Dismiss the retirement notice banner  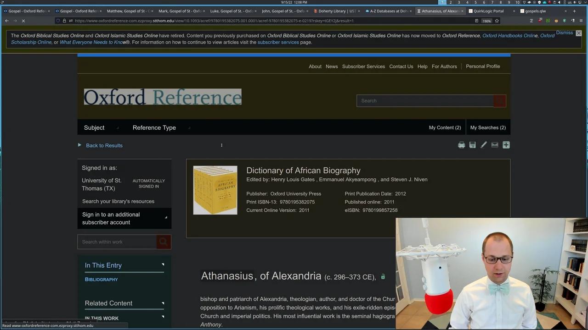tap(565, 33)
